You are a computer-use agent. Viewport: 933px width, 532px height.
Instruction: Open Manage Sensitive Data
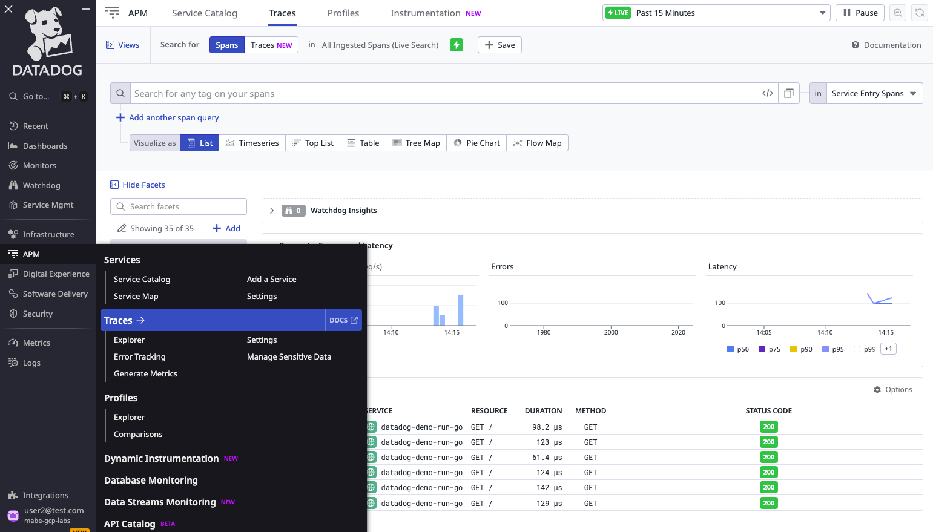289,356
